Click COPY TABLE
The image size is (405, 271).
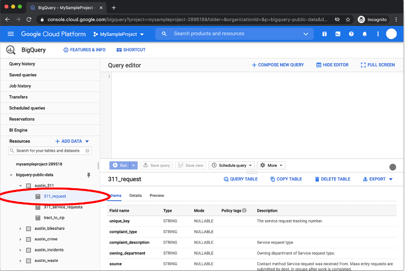(x=286, y=179)
